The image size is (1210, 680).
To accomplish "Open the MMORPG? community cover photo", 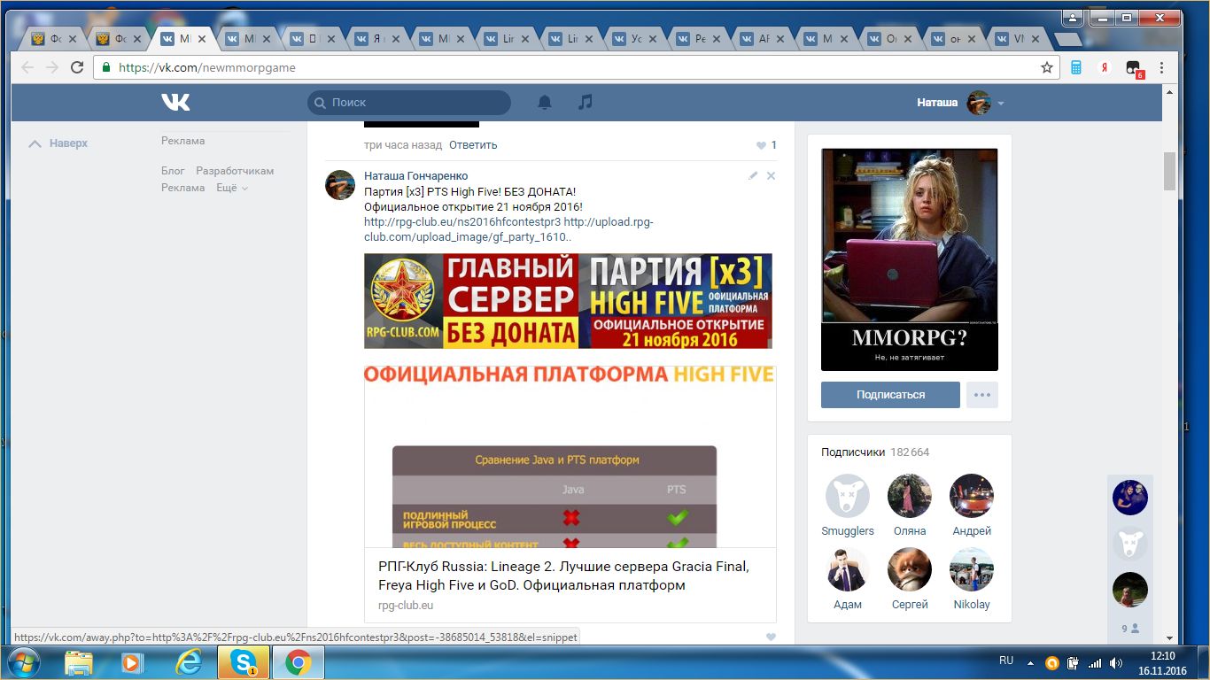I will coord(910,259).
